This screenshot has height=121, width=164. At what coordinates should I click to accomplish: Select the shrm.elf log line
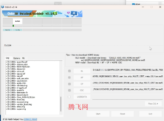point(15,71)
